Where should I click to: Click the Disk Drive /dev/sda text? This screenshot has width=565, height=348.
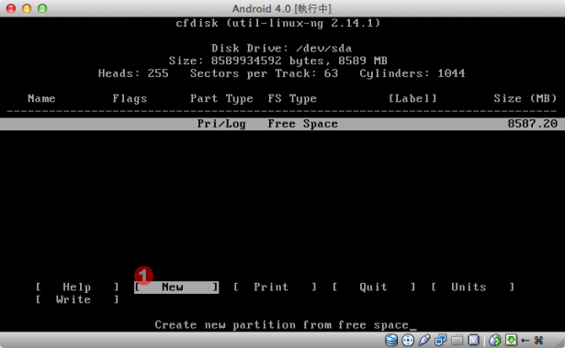coord(281,49)
